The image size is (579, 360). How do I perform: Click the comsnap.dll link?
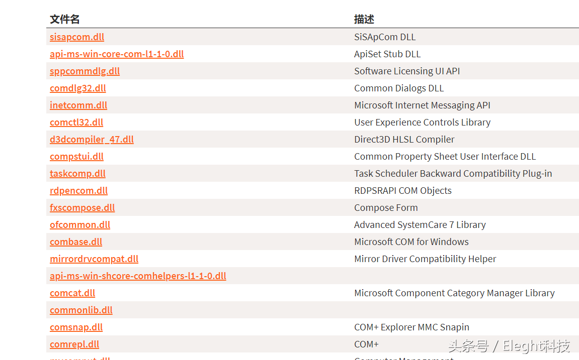(76, 327)
